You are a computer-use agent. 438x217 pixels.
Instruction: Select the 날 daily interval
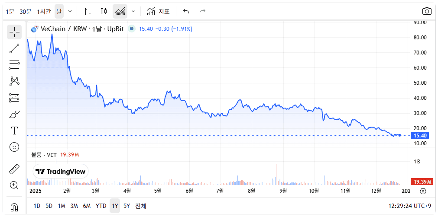coord(59,11)
